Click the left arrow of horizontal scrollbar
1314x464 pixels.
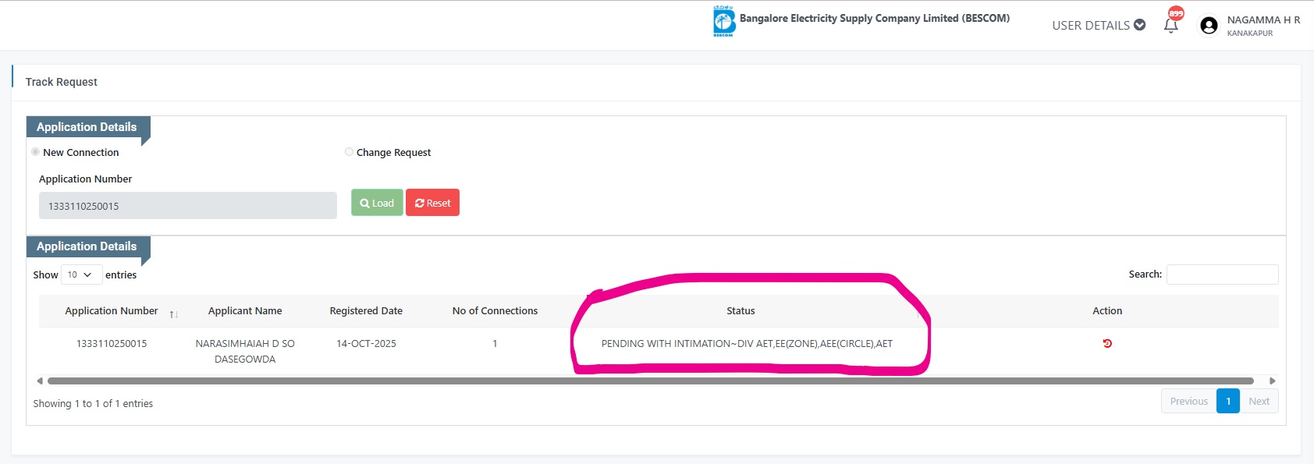(x=40, y=381)
